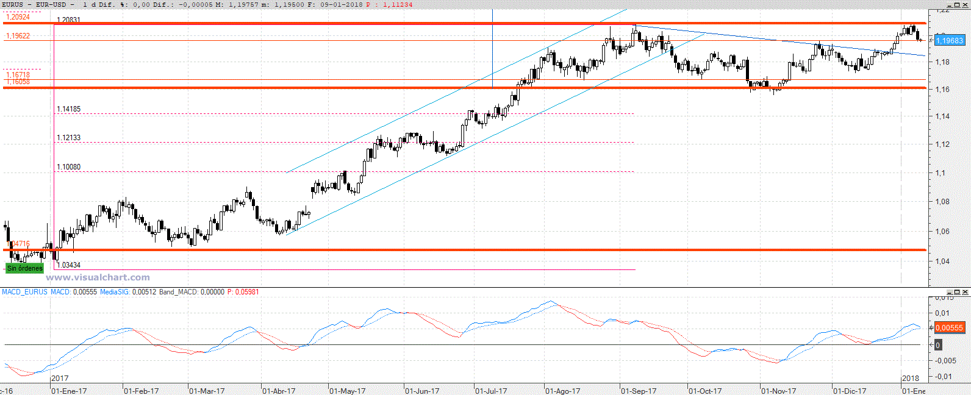The width and height of the screenshot is (971, 395).
Task: Open the www.visualchart.com watermark link
Action: click(98, 277)
